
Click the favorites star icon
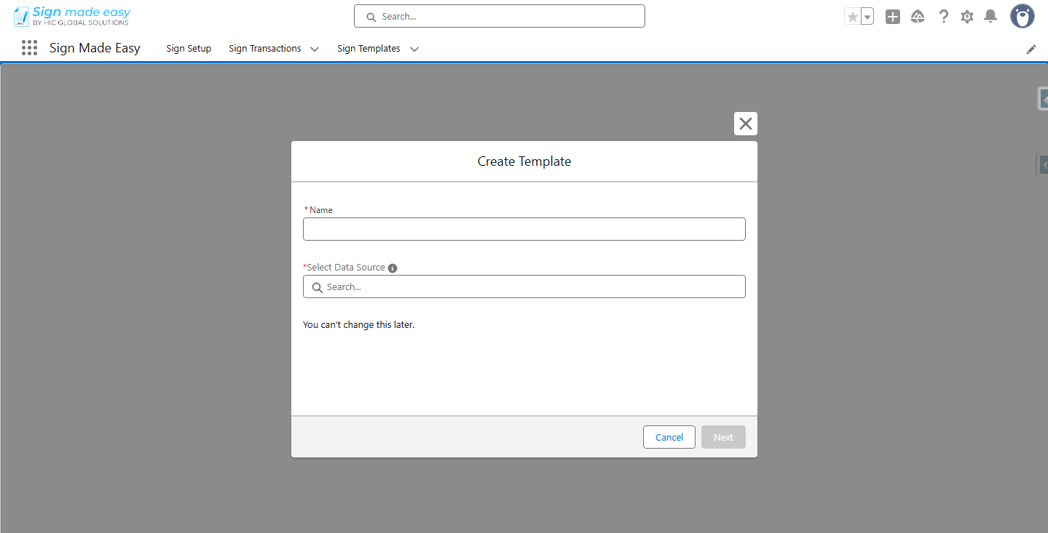(852, 17)
